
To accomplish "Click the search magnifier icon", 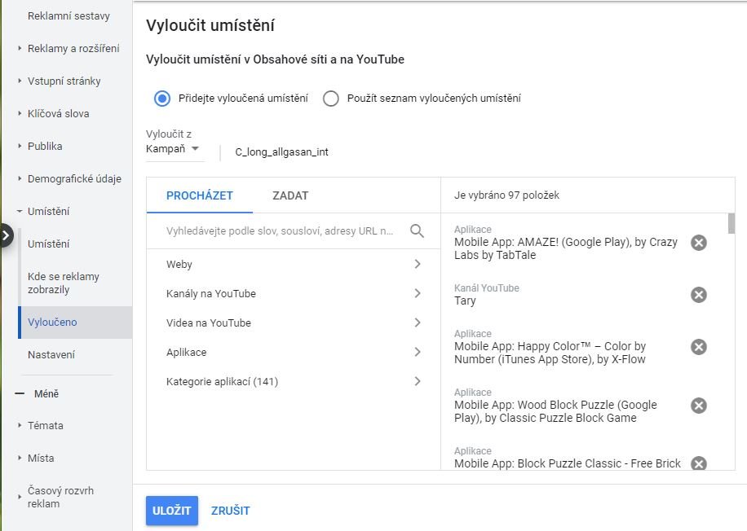I will [417, 231].
